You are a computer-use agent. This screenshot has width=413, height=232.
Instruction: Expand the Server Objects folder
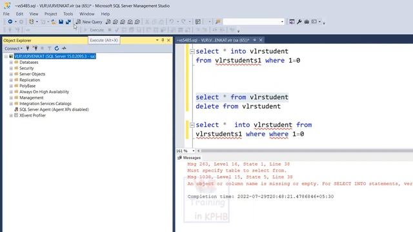pyautogui.click(x=11, y=74)
